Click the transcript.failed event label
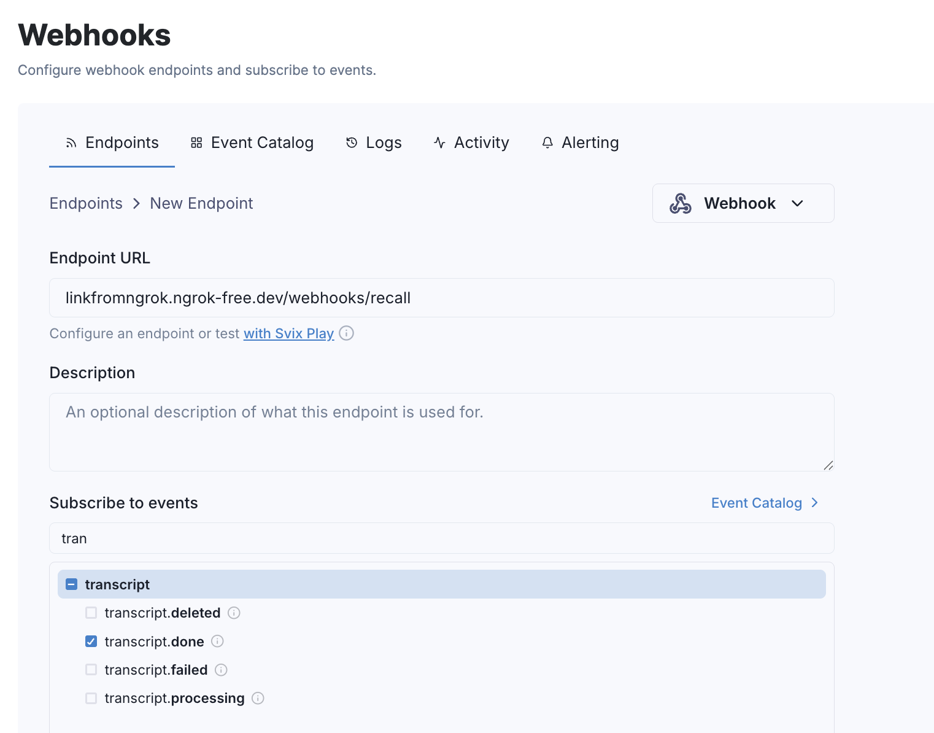The height and width of the screenshot is (733, 934). 156,670
